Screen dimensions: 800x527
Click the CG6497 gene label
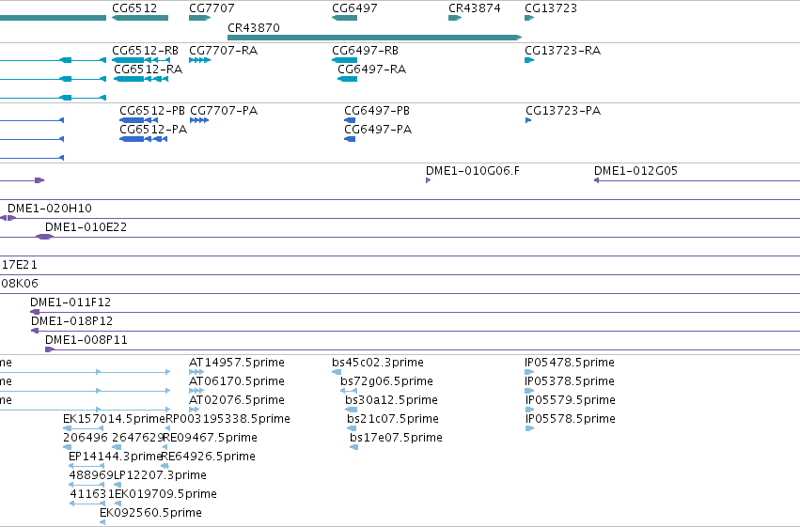pyautogui.click(x=354, y=8)
